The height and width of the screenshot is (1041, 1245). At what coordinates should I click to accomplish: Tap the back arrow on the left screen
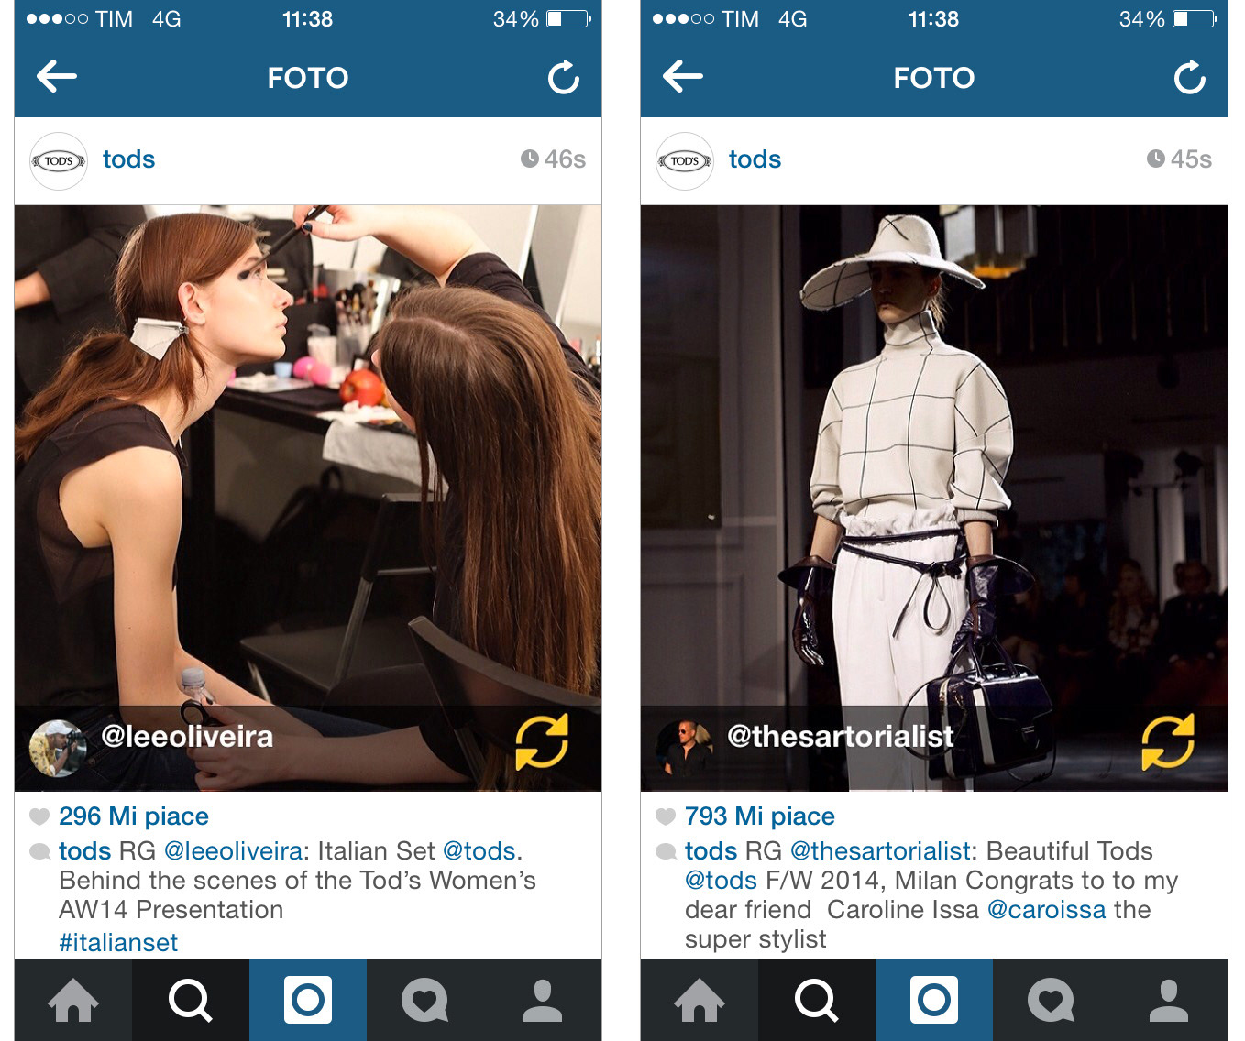click(57, 77)
